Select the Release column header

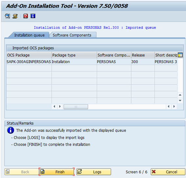pos(143,55)
